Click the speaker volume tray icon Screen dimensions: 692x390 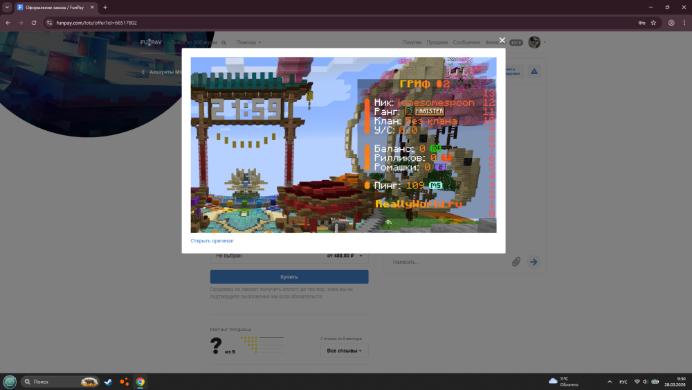(645, 382)
